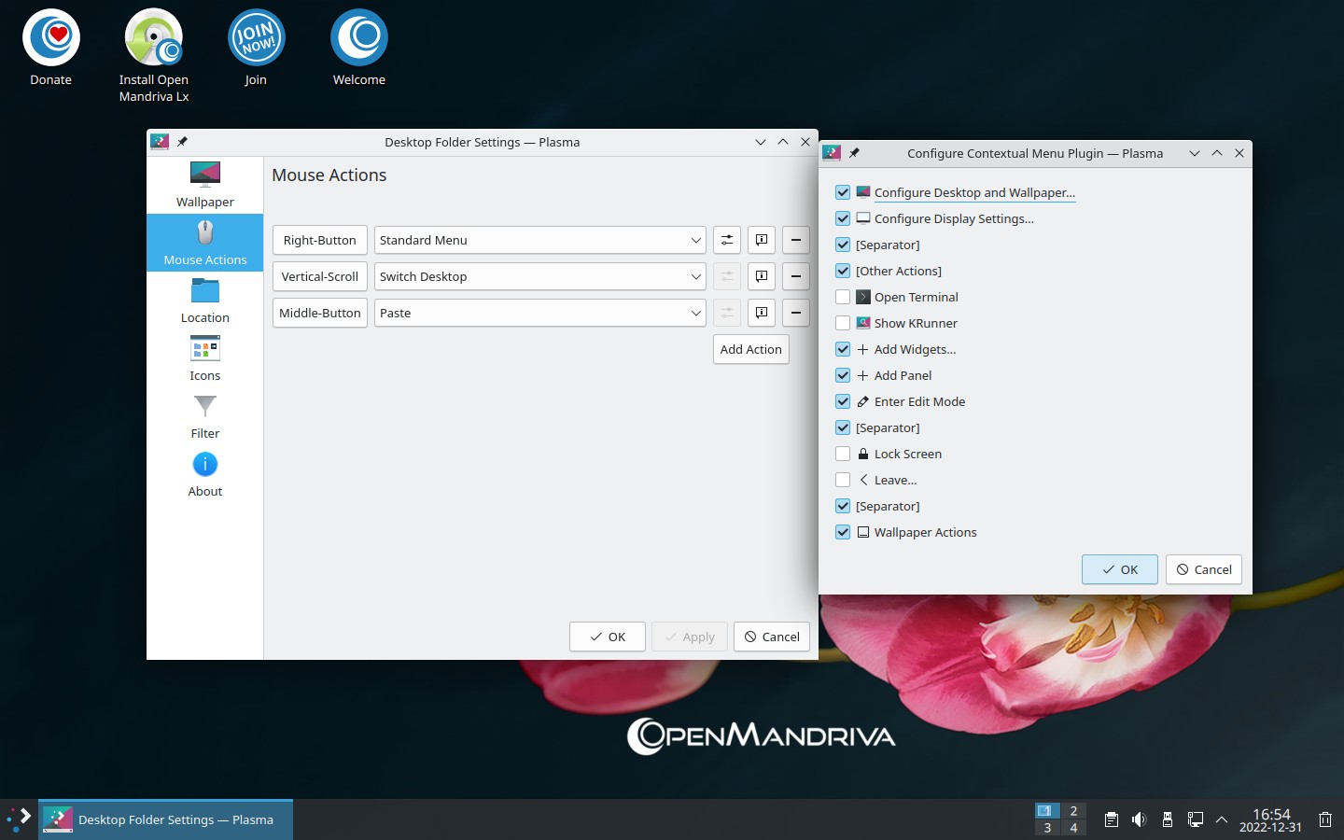Viewport: 1344px width, 840px height.
Task: Enable the Leave checkbox
Action: (843, 480)
